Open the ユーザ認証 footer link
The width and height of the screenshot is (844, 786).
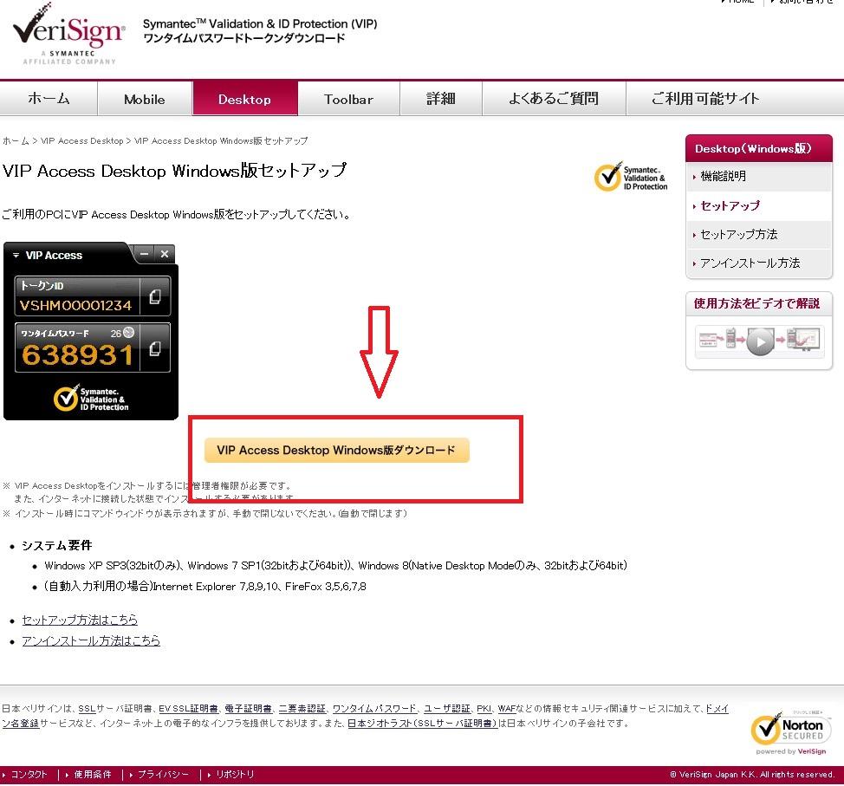coord(447,709)
